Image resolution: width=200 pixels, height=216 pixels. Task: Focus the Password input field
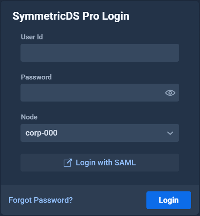100,93
